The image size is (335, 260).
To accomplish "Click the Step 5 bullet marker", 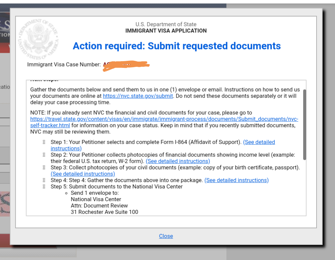I will 44,187.
